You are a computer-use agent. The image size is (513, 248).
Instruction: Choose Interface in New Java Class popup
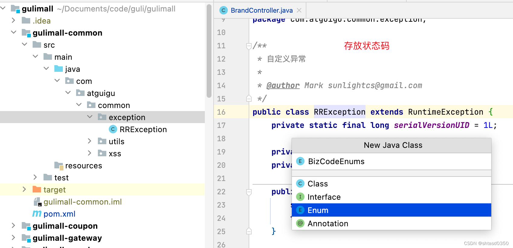[392, 197]
